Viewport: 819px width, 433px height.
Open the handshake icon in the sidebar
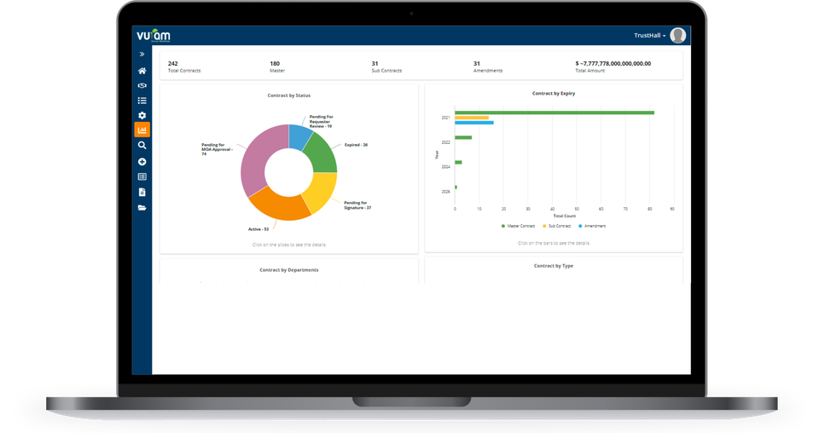pos(142,85)
